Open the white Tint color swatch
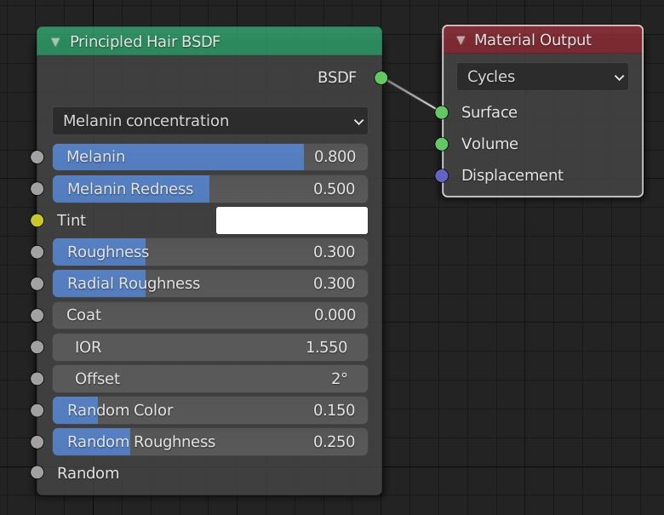664x515 pixels. pyautogui.click(x=292, y=220)
